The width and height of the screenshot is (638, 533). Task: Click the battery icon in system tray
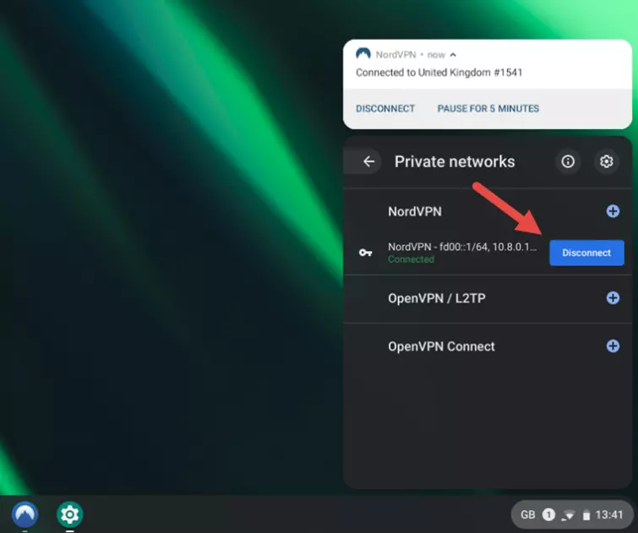click(x=586, y=515)
